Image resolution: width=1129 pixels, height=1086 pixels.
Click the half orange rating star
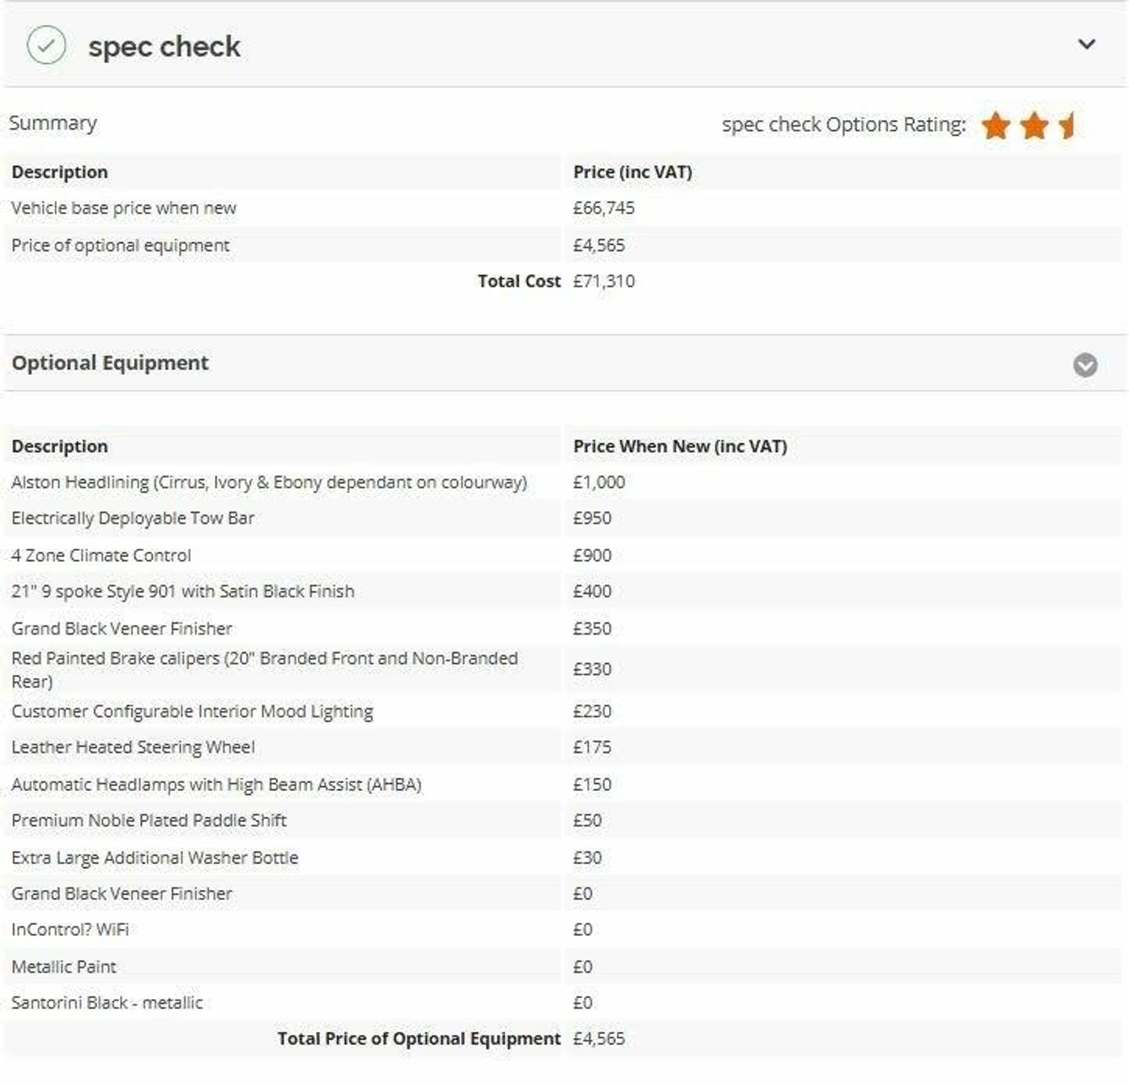tap(1067, 126)
